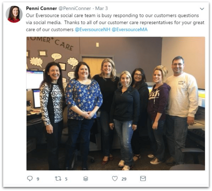The height and width of the screenshot is (191, 212).
Task: Open the @EversourceNH mention
Action: 93,30
